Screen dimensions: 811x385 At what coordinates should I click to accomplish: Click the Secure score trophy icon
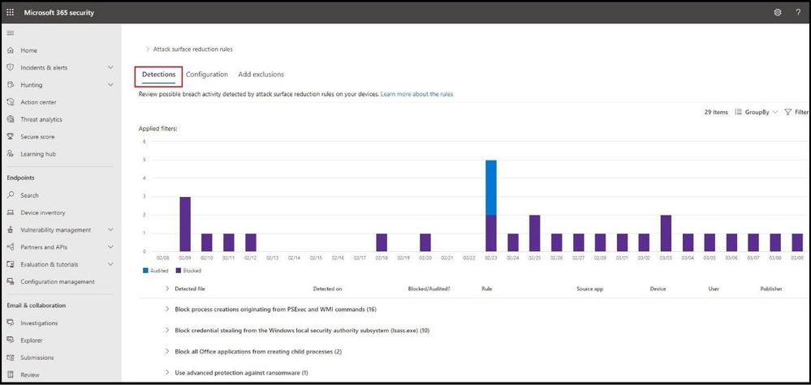[x=11, y=137]
